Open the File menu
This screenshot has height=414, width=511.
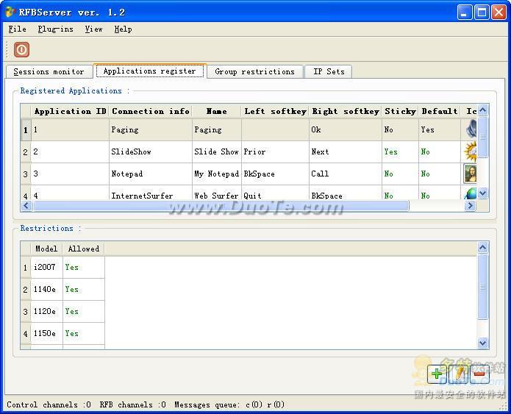17,29
